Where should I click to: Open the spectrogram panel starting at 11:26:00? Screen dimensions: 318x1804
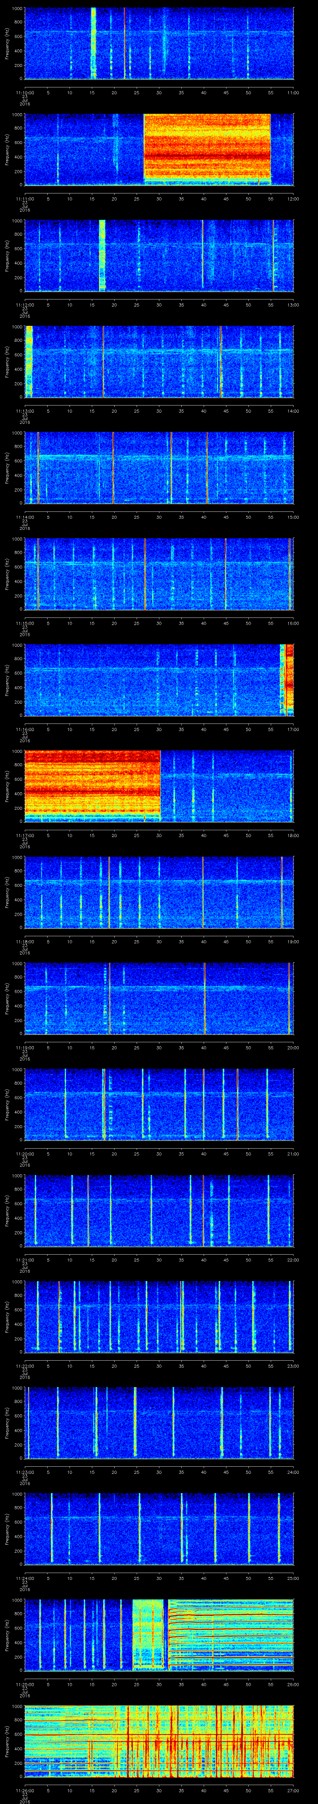(159, 1740)
